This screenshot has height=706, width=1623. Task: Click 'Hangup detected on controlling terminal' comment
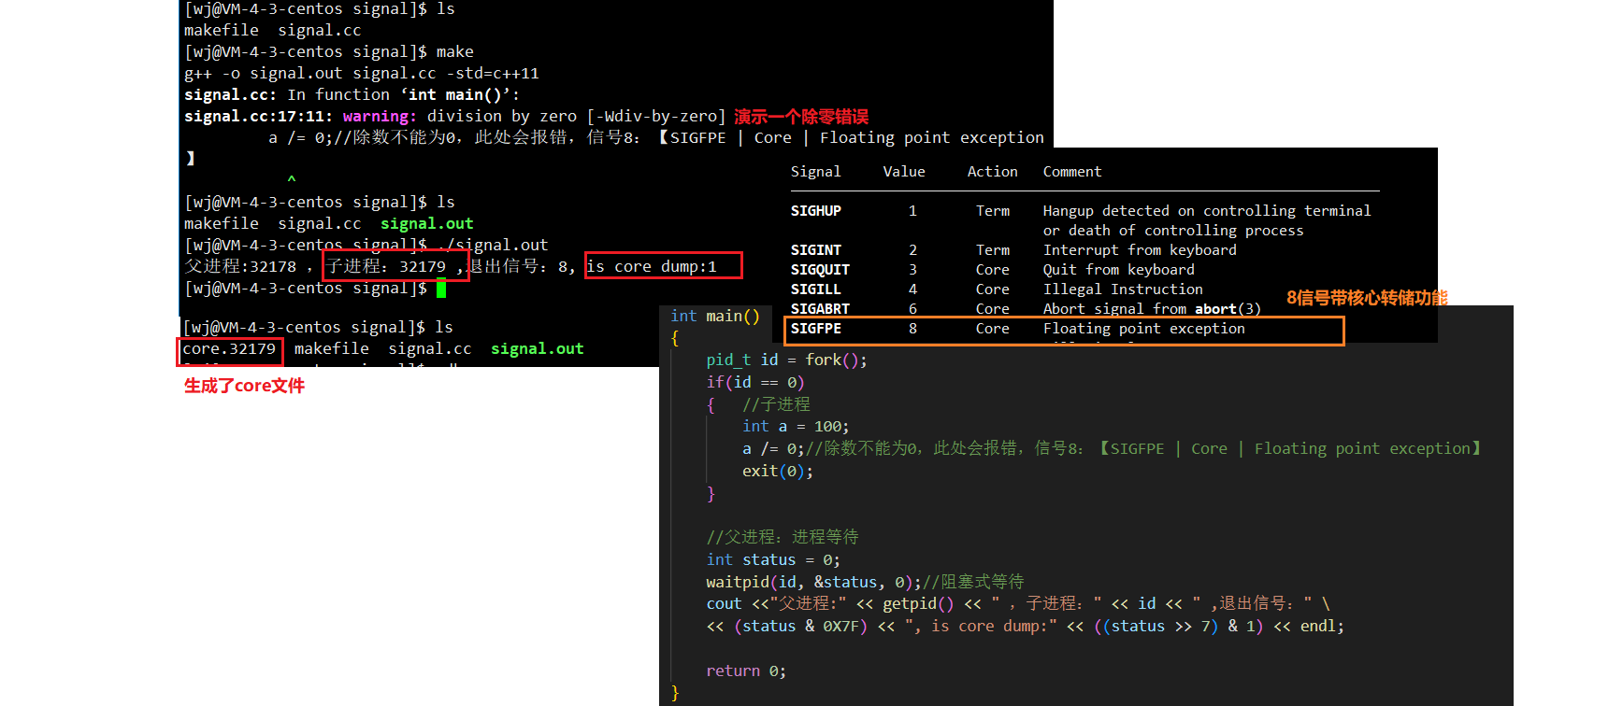1207,211
